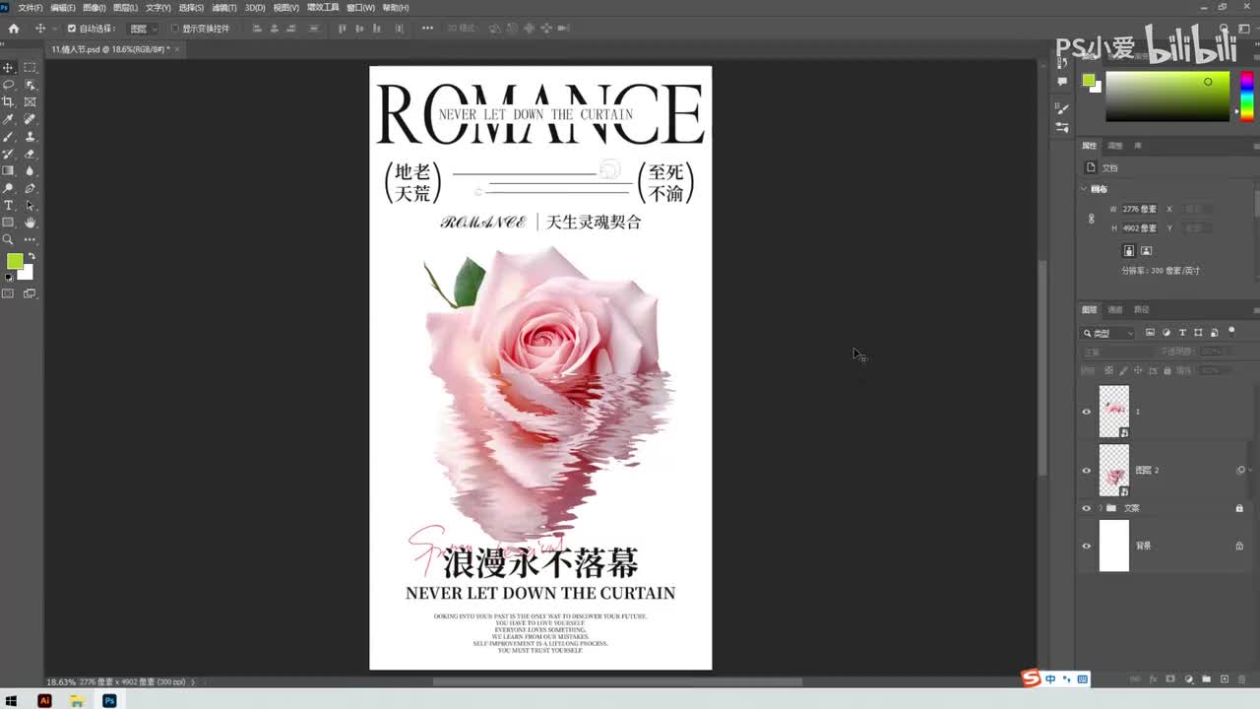The width and height of the screenshot is (1260, 709).
Task: Switch to the 通道 tab
Action: 1115,309
